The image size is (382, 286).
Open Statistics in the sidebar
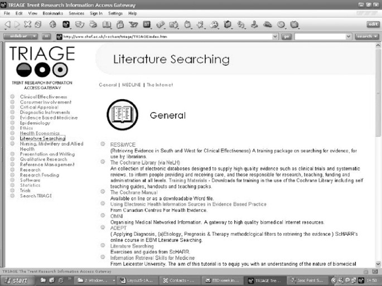tap(30, 185)
